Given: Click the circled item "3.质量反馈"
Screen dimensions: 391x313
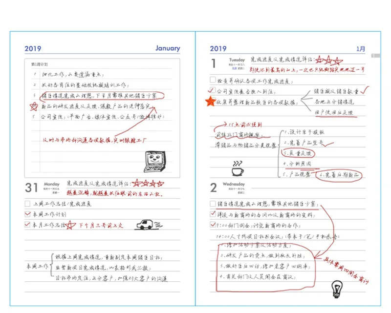Looking at the screenshot, I should point(298,153).
